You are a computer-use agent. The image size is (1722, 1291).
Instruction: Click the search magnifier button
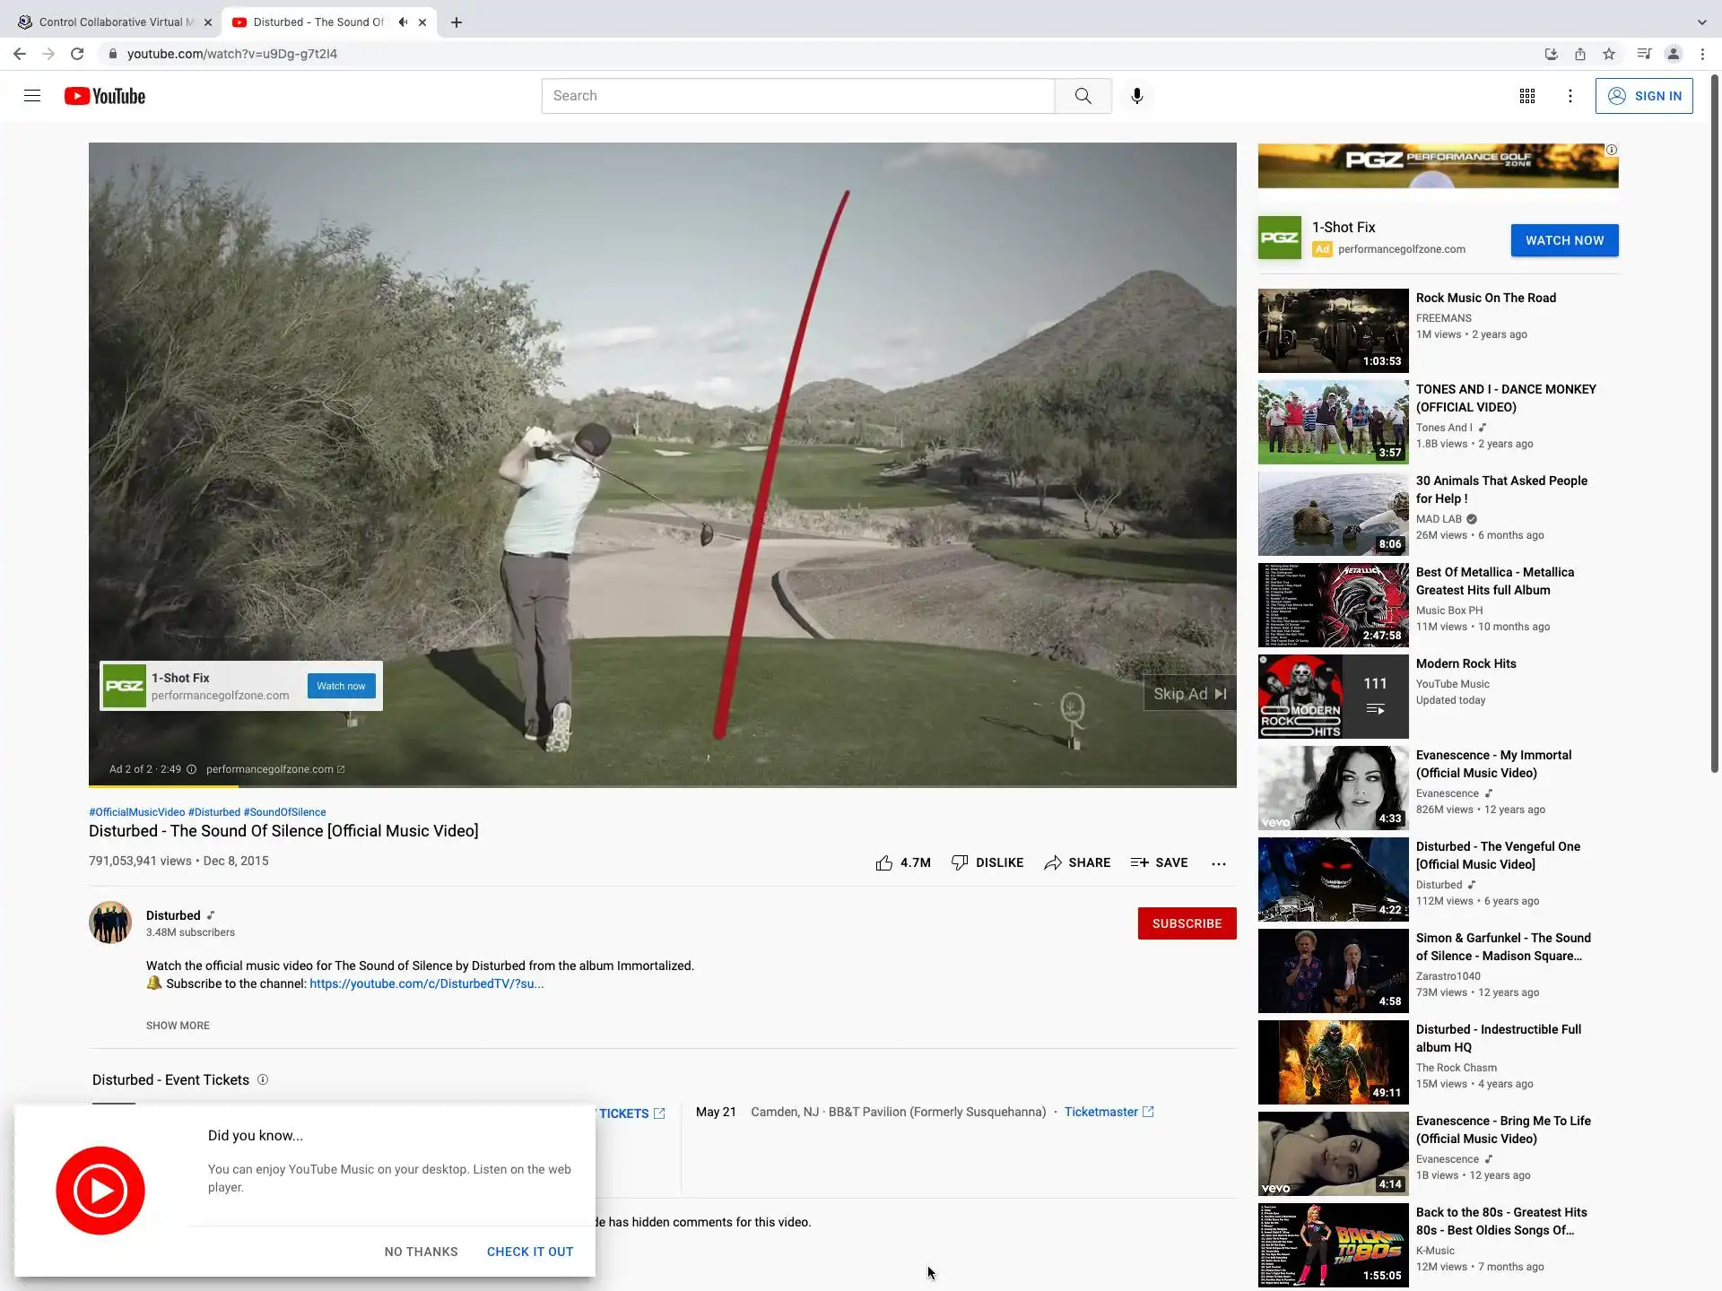(x=1083, y=96)
